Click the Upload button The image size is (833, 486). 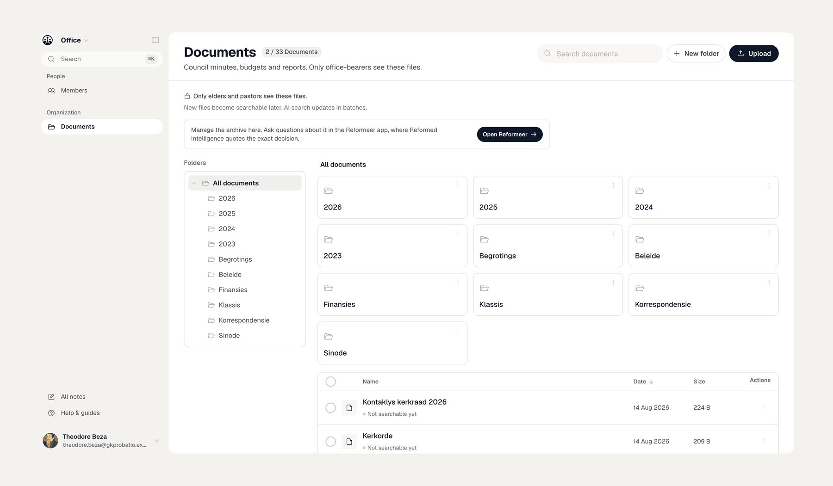pyautogui.click(x=754, y=54)
